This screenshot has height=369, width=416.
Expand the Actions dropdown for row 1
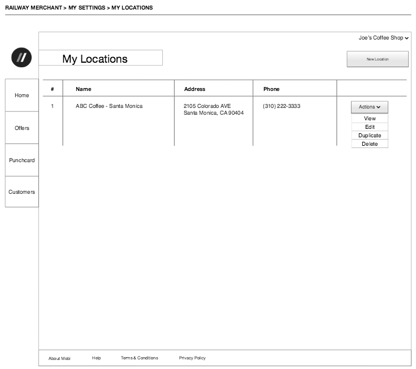(369, 107)
